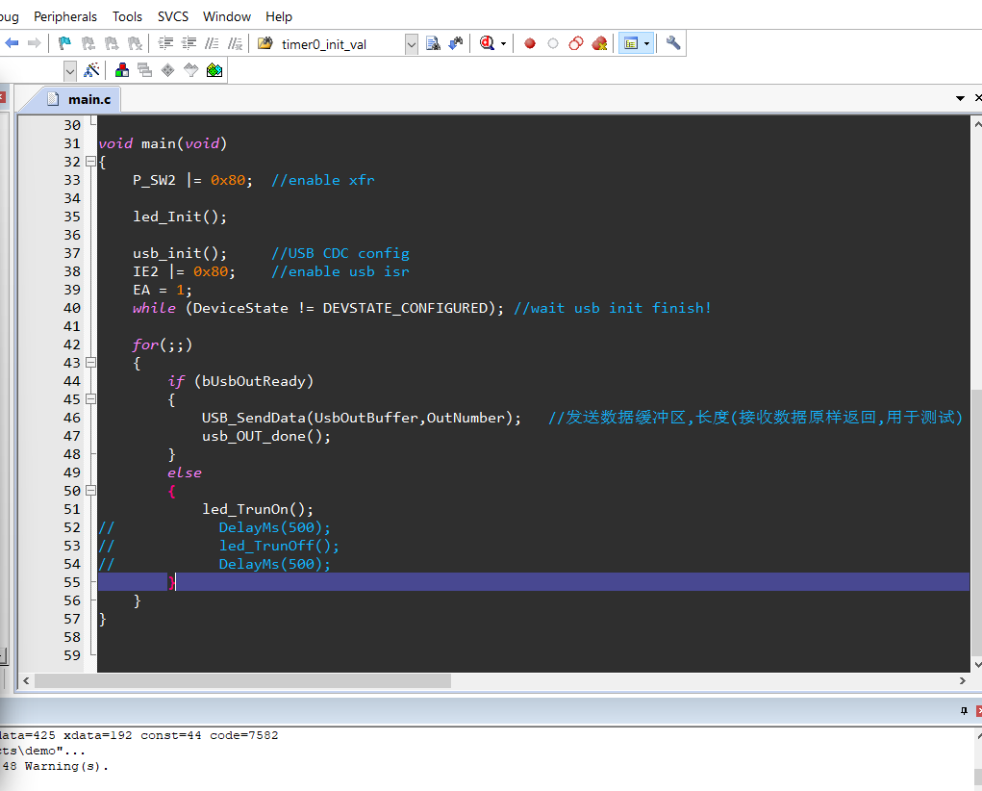The height and width of the screenshot is (791, 982).
Task: Open the Tools menu
Action: (127, 16)
